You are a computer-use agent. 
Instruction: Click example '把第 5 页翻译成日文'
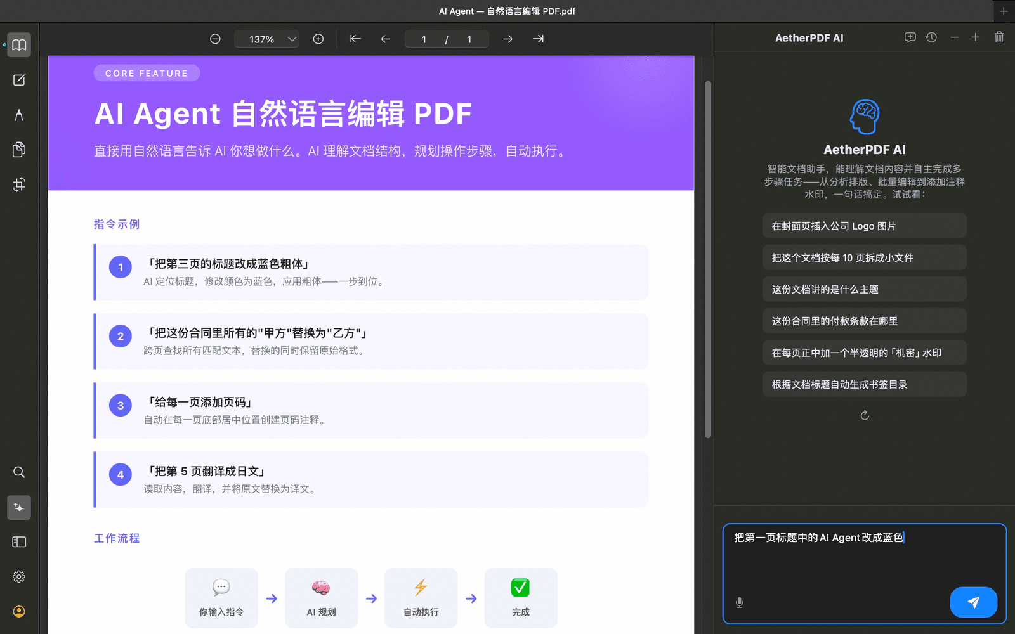click(x=371, y=479)
